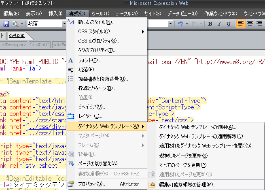The image size is (265, 190).
Task: Select the div#left tag breadcrumb
Action: point(40,45)
